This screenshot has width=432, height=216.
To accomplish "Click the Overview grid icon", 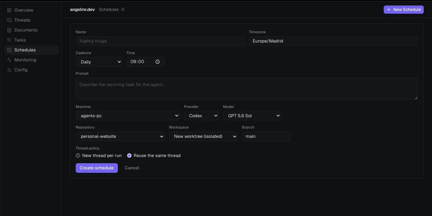I will (9, 10).
